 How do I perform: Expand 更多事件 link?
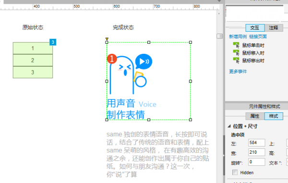click(238, 71)
